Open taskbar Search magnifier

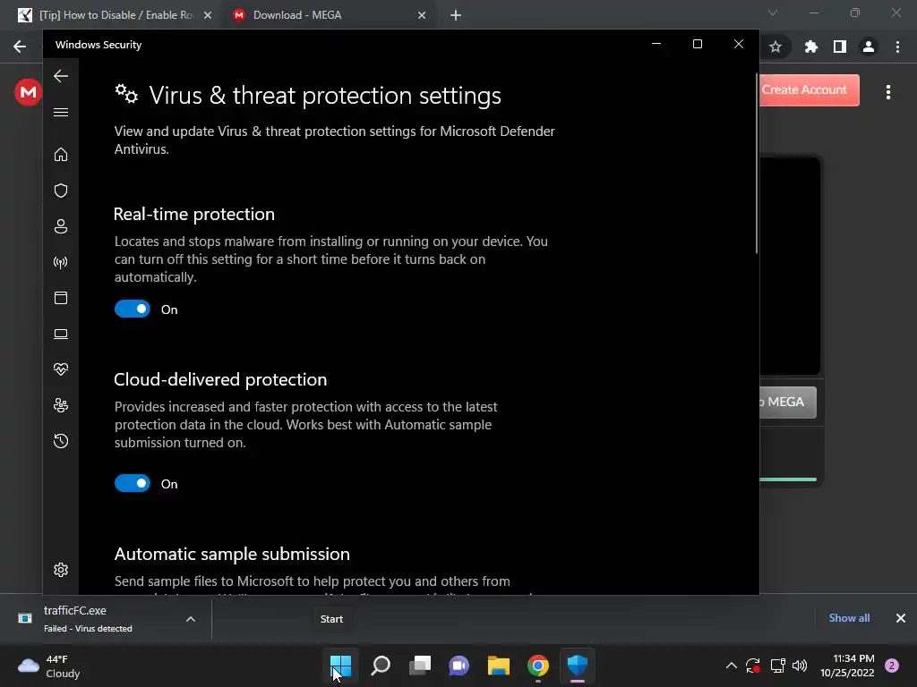coord(381,666)
